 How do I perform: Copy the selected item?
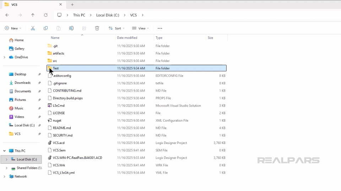[46, 28]
